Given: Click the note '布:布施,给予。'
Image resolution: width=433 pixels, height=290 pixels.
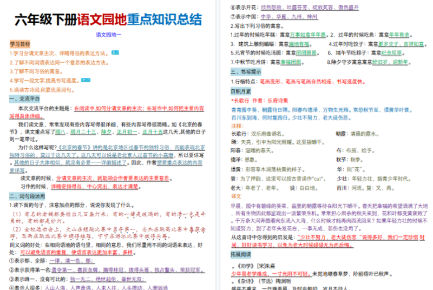Looking at the screenshot, I should (356, 150).
